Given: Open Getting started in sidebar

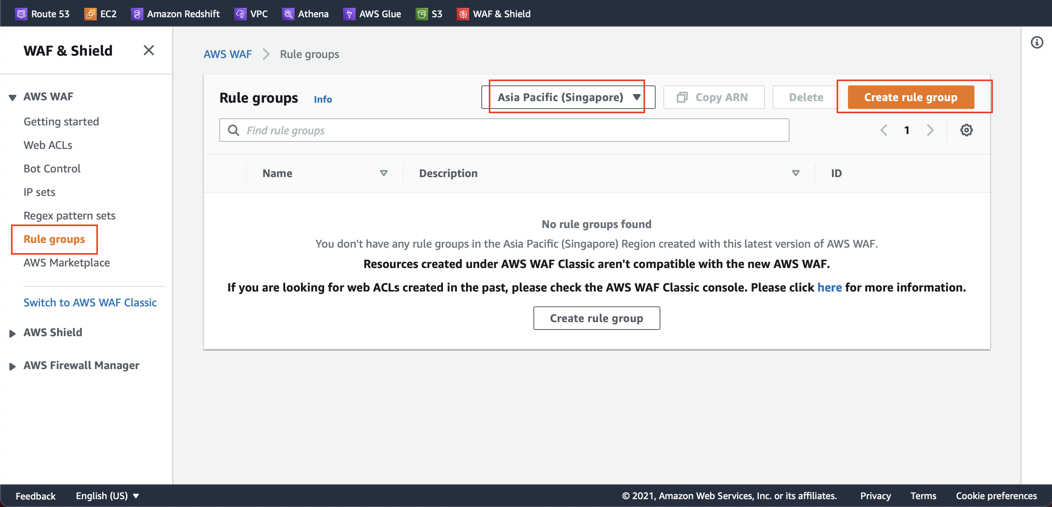Looking at the screenshot, I should pos(61,122).
